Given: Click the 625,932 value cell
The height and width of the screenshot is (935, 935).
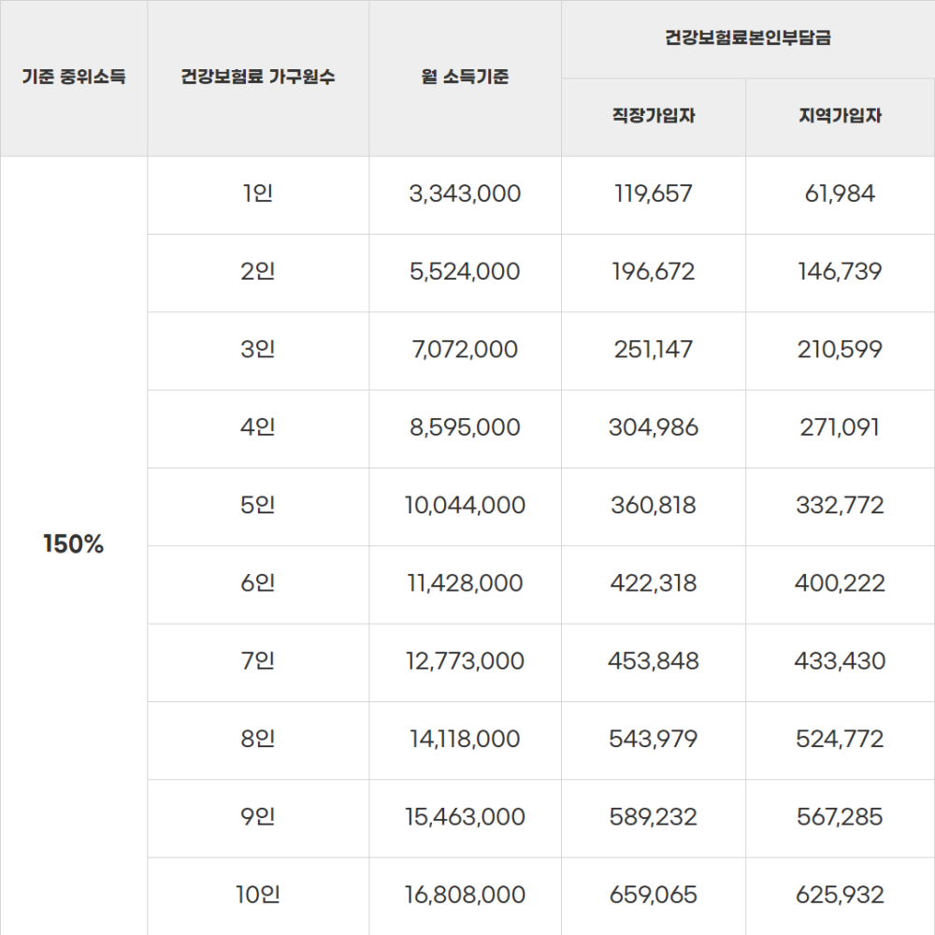Looking at the screenshot, I should coord(840,895).
